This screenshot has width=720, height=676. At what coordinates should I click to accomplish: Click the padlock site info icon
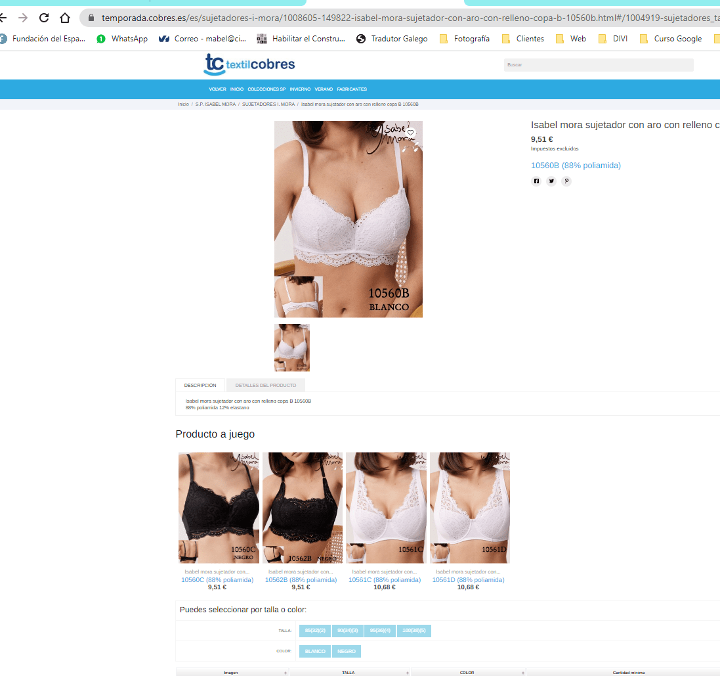[x=91, y=18]
